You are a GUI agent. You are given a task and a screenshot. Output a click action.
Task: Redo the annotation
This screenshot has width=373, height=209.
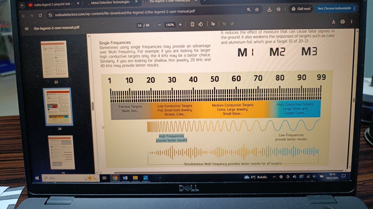pyautogui.click(x=232, y=24)
